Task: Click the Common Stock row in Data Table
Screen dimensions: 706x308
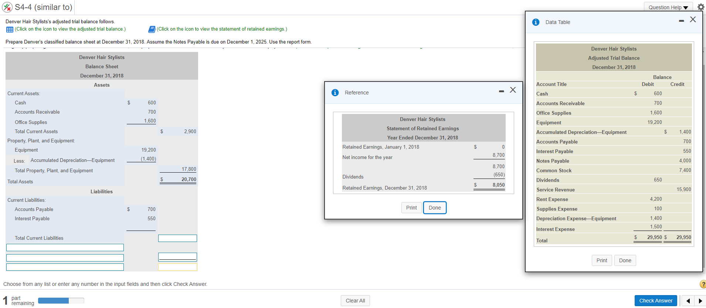Action: 614,170
